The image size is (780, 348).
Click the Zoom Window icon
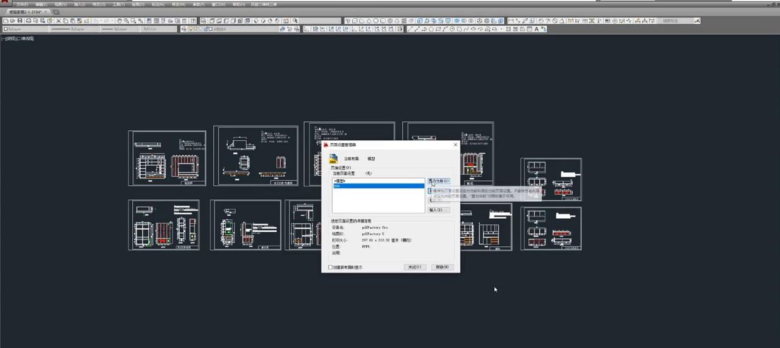(x=133, y=20)
